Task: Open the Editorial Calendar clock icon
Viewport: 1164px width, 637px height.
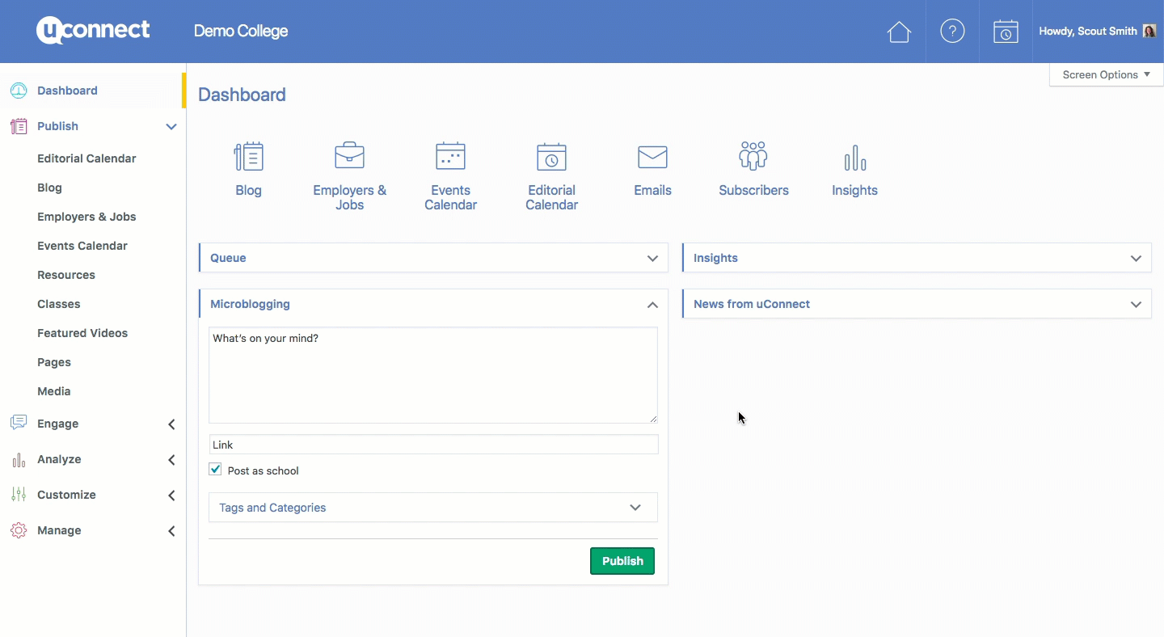Action: tap(551, 157)
